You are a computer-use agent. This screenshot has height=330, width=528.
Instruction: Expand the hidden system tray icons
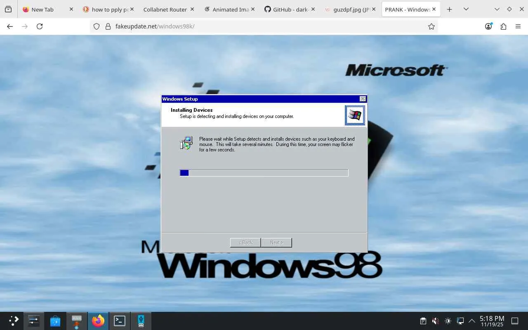tap(472, 321)
